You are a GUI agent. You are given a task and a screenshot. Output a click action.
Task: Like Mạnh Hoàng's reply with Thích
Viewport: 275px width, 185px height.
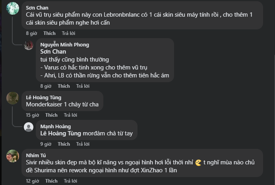pyautogui.click(x=64, y=144)
